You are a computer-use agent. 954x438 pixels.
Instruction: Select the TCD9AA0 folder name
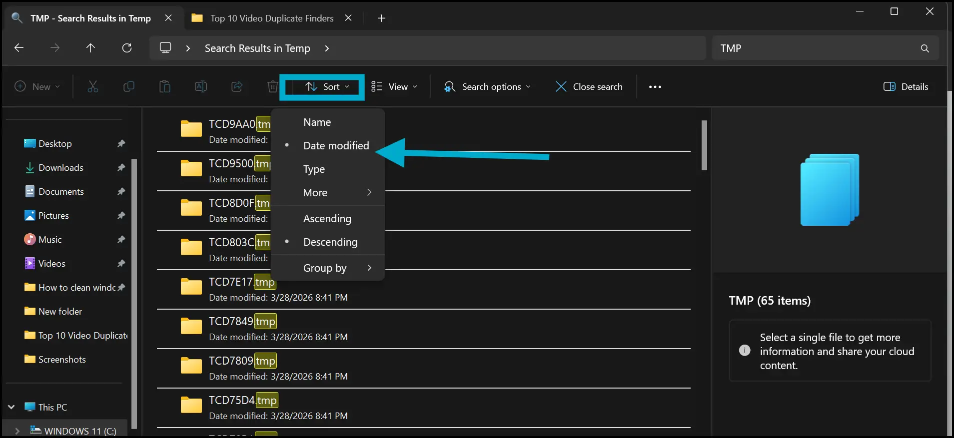coord(240,124)
